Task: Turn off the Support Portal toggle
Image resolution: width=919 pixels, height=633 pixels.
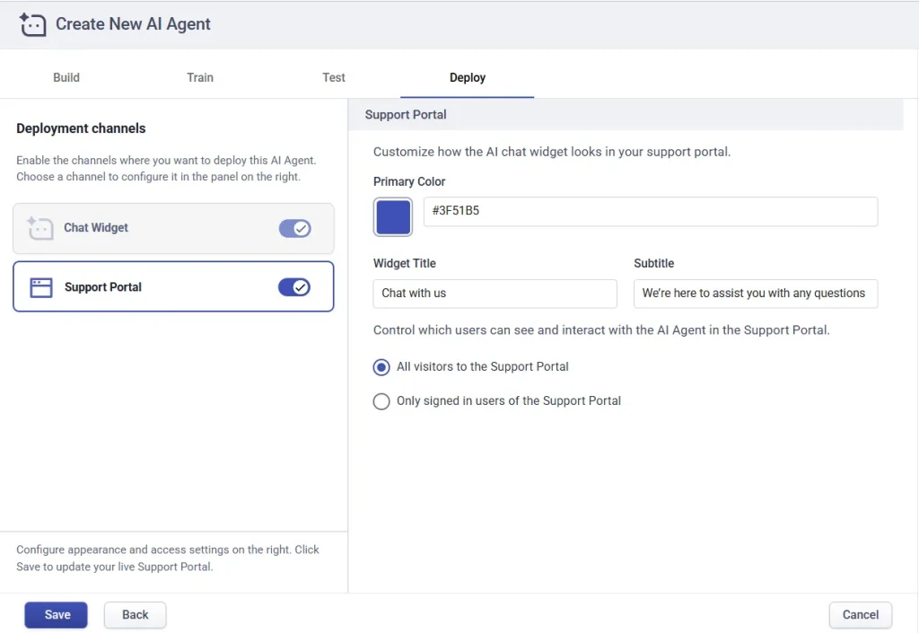Action: click(294, 287)
